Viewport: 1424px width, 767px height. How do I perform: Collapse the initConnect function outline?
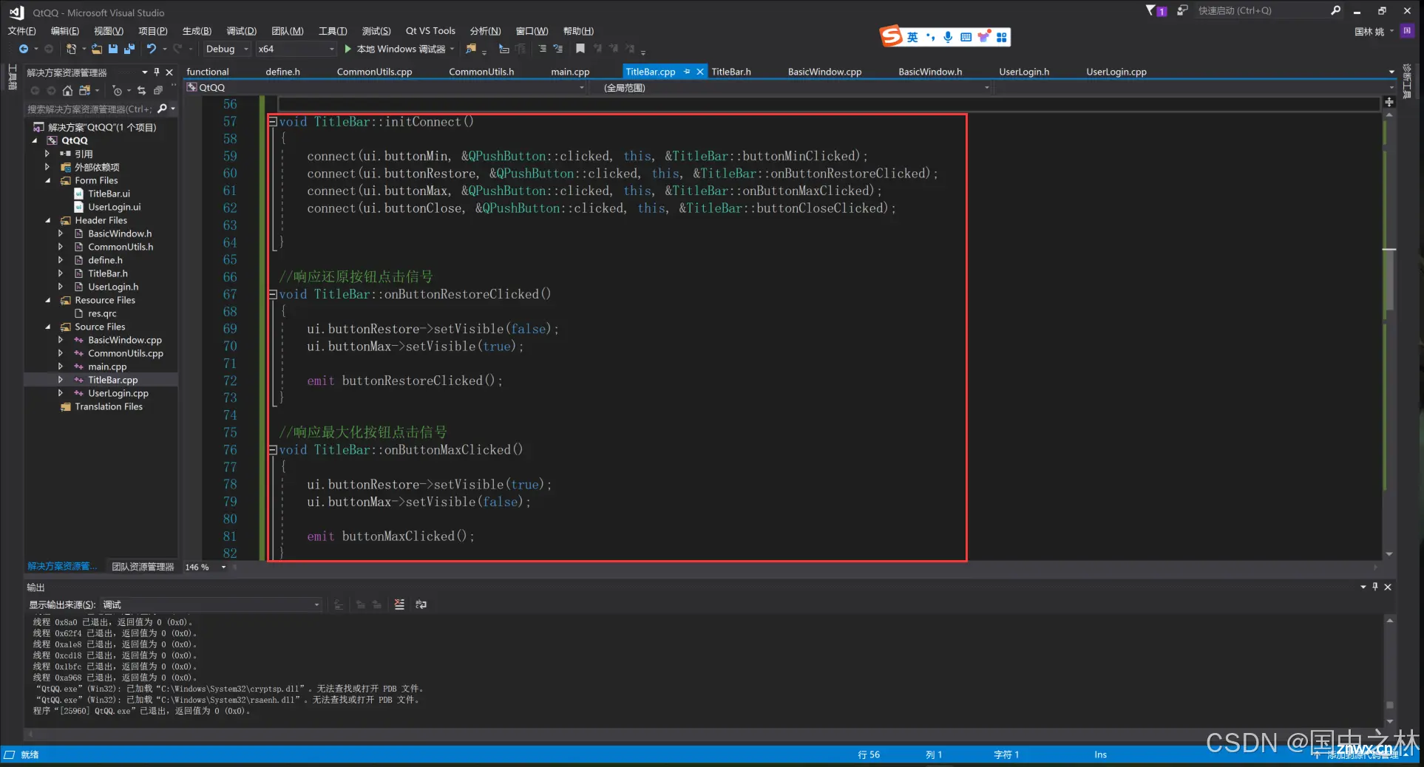pos(273,121)
